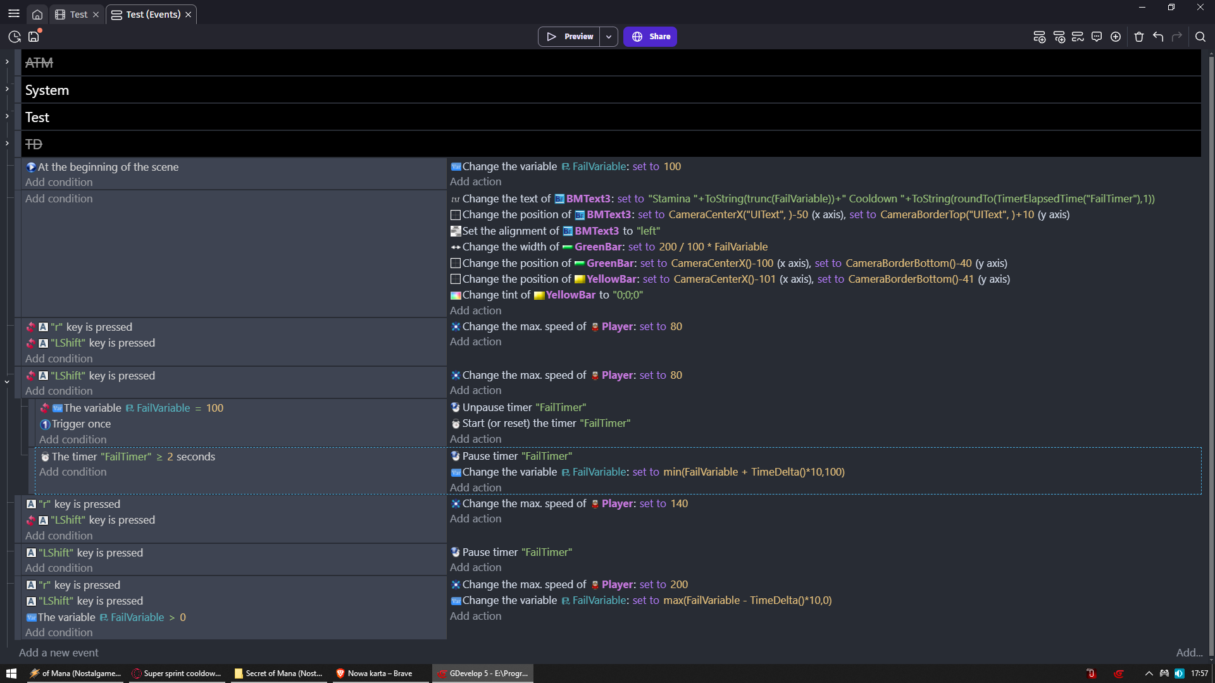Open Preview options dropdown arrow
This screenshot has height=683, width=1215.
pos(609,37)
